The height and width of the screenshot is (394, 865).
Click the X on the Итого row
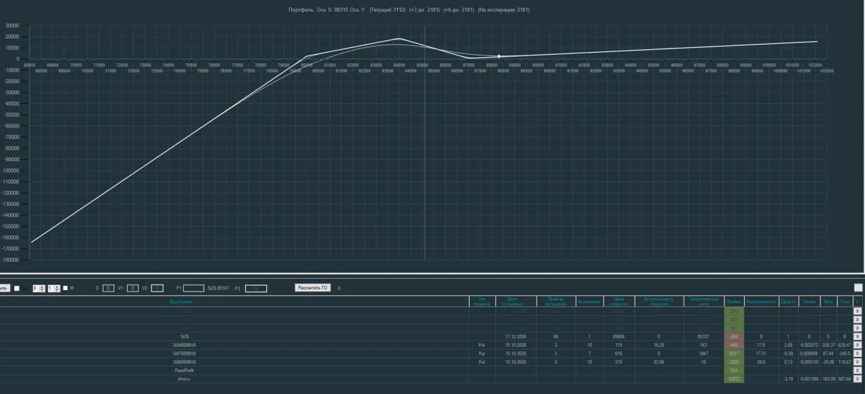click(x=858, y=379)
